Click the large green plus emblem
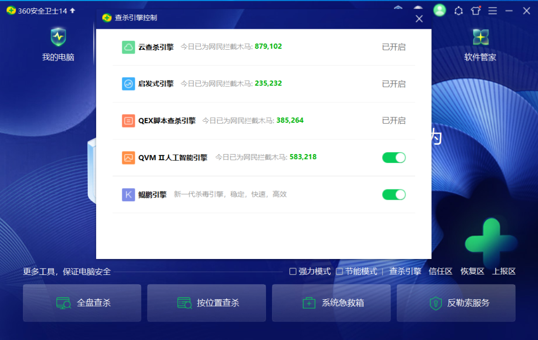538x340 pixels. tap(491, 244)
